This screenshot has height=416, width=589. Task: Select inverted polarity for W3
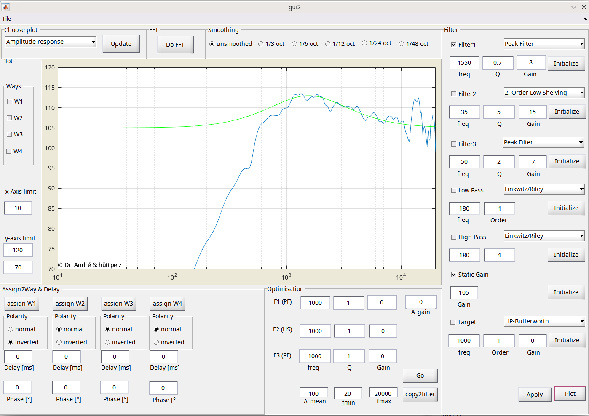120,342
